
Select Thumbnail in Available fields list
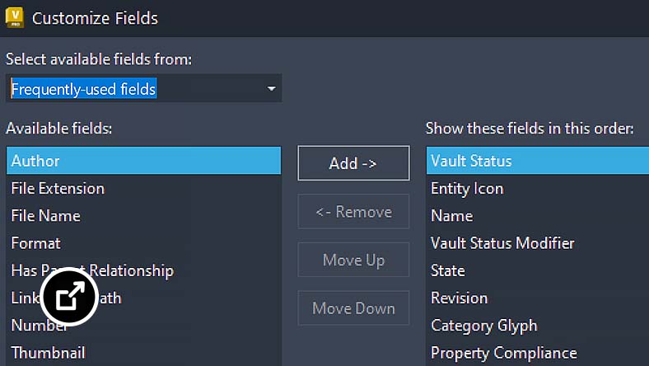pyautogui.click(x=143, y=353)
